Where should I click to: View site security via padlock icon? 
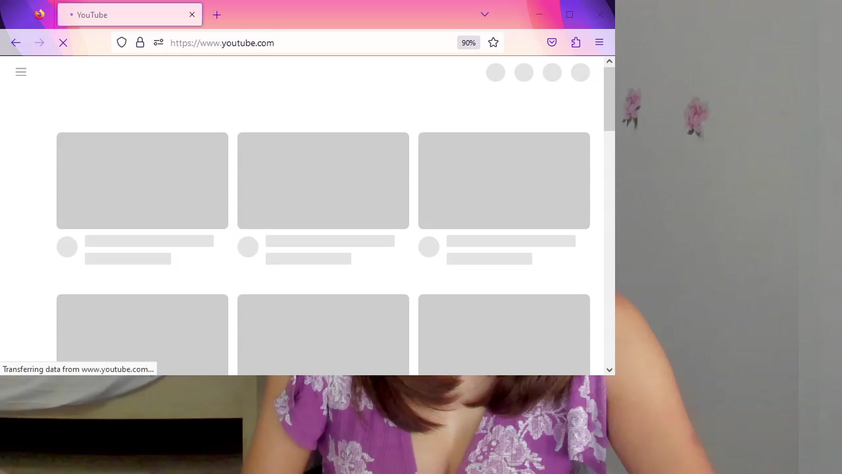click(x=140, y=43)
